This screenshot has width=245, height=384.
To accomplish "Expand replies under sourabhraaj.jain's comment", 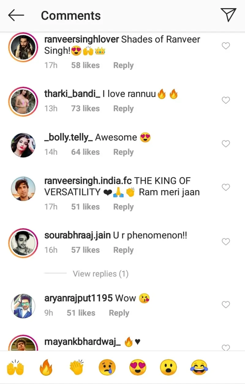I will coord(100,273).
